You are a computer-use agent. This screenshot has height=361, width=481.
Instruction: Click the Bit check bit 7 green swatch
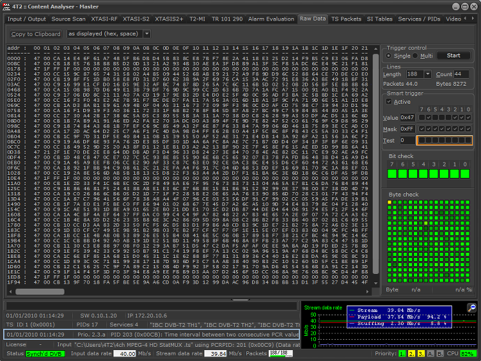pos(392,173)
